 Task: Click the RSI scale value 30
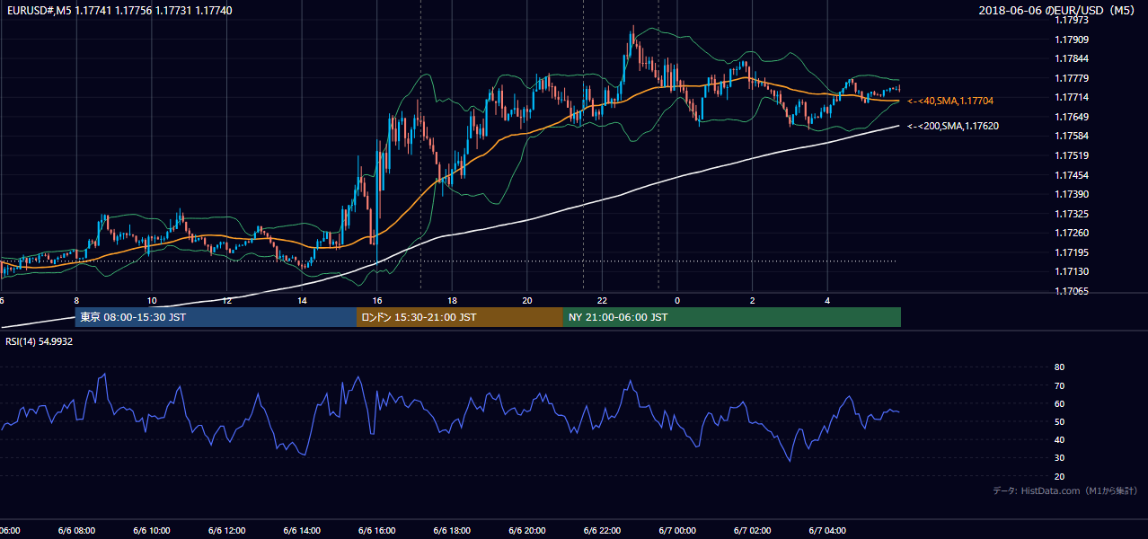point(1060,458)
